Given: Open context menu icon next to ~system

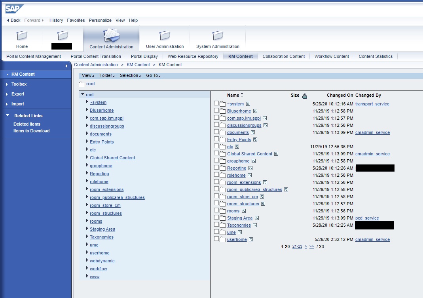Looking at the screenshot, I should (248, 104).
